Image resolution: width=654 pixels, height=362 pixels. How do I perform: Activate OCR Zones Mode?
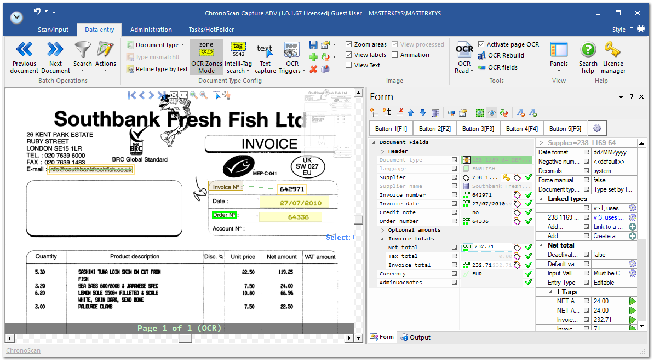click(x=206, y=57)
